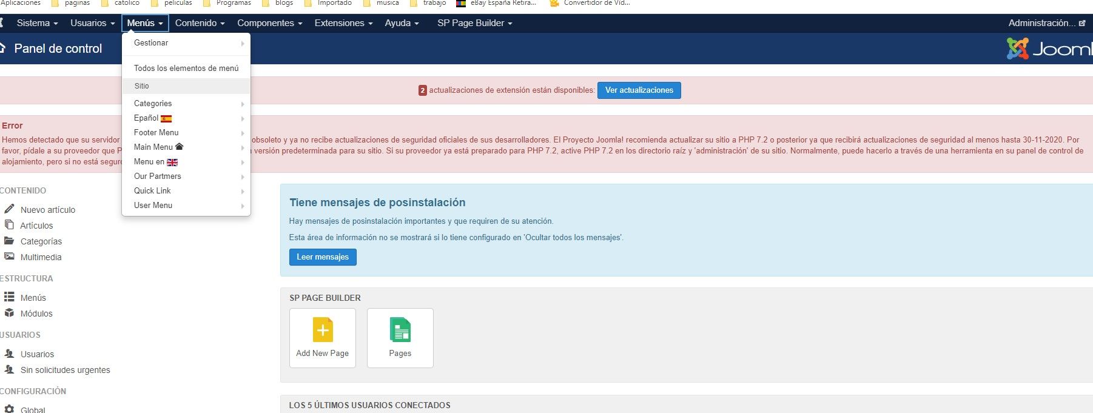Image resolution: width=1093 pixels, height=413 pixels.
Task: Click the Pages card
Action: point(400,338)
